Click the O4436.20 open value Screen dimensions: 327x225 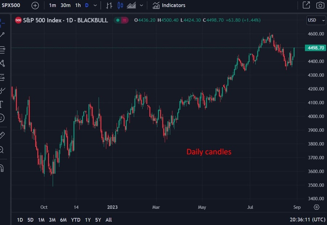[x=145, y=20]
